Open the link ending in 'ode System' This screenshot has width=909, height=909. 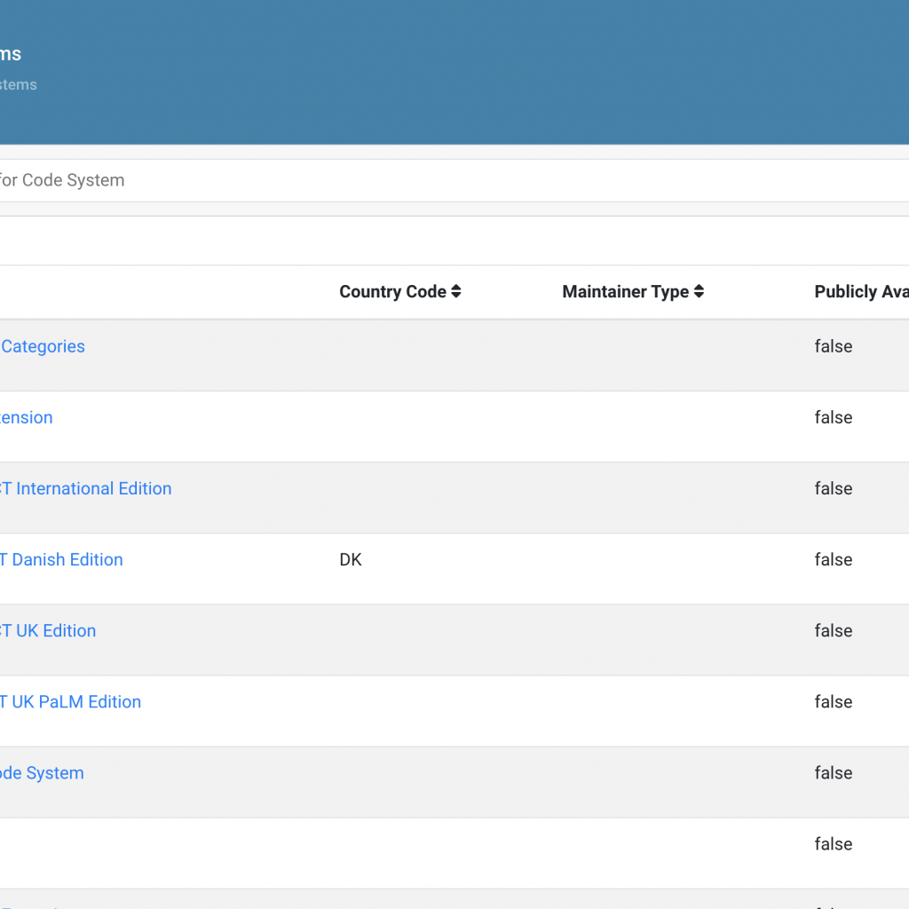click(42, 773)
